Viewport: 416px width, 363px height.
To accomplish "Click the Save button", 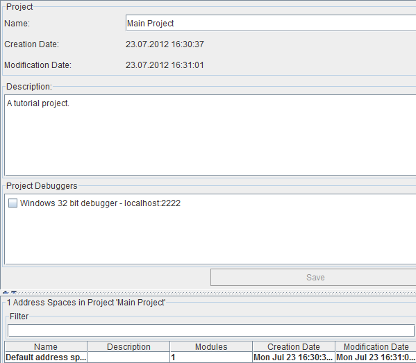I will (x=313, y=278).
